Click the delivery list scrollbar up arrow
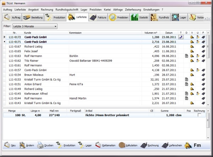This screenshot has height=157, width=213. click(x=208, y=33)
